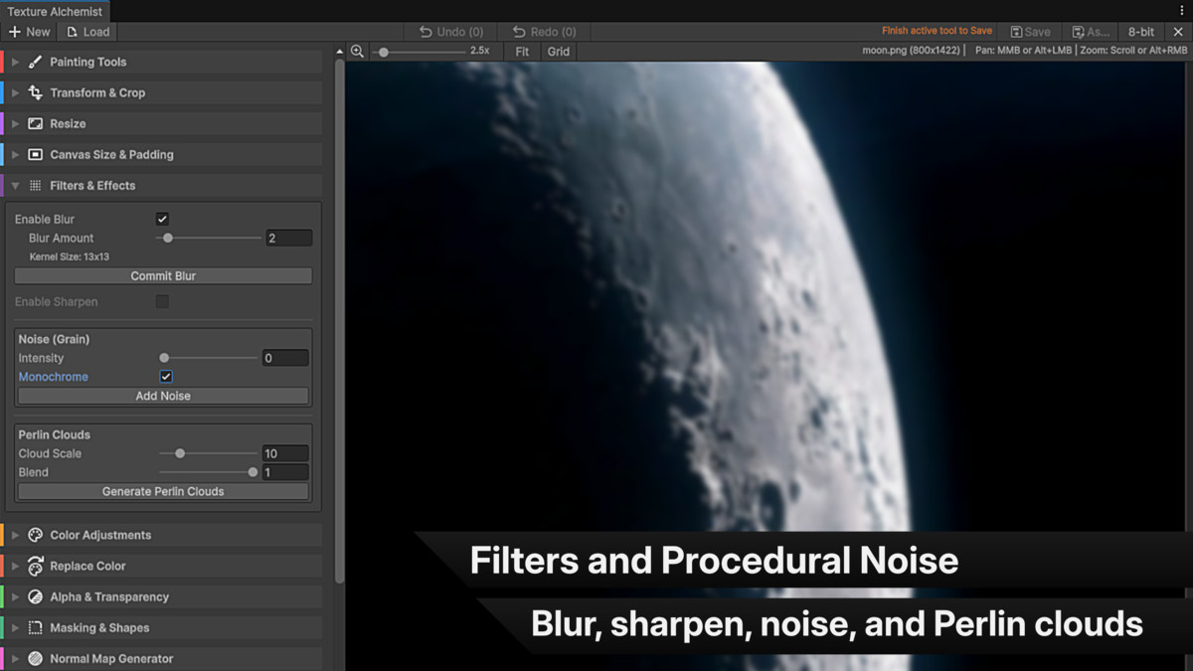Select the Texture Alchemist title tab
Viewport: 1193px width, 671px height.
click(x=55, y=12)
